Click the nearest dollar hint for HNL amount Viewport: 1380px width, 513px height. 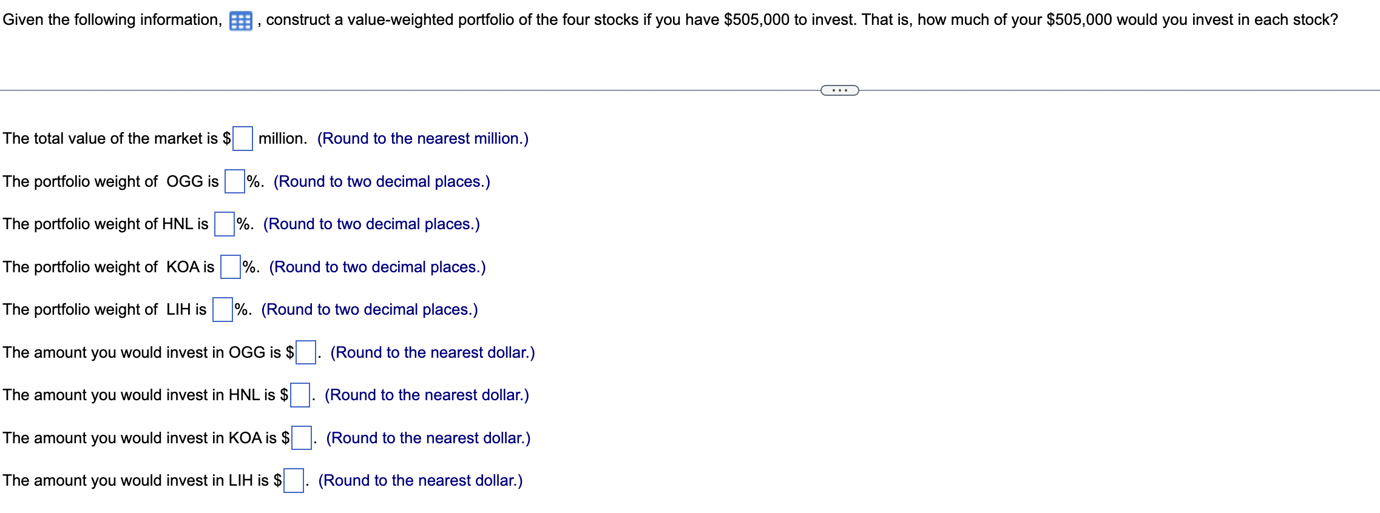pos(427,395)
